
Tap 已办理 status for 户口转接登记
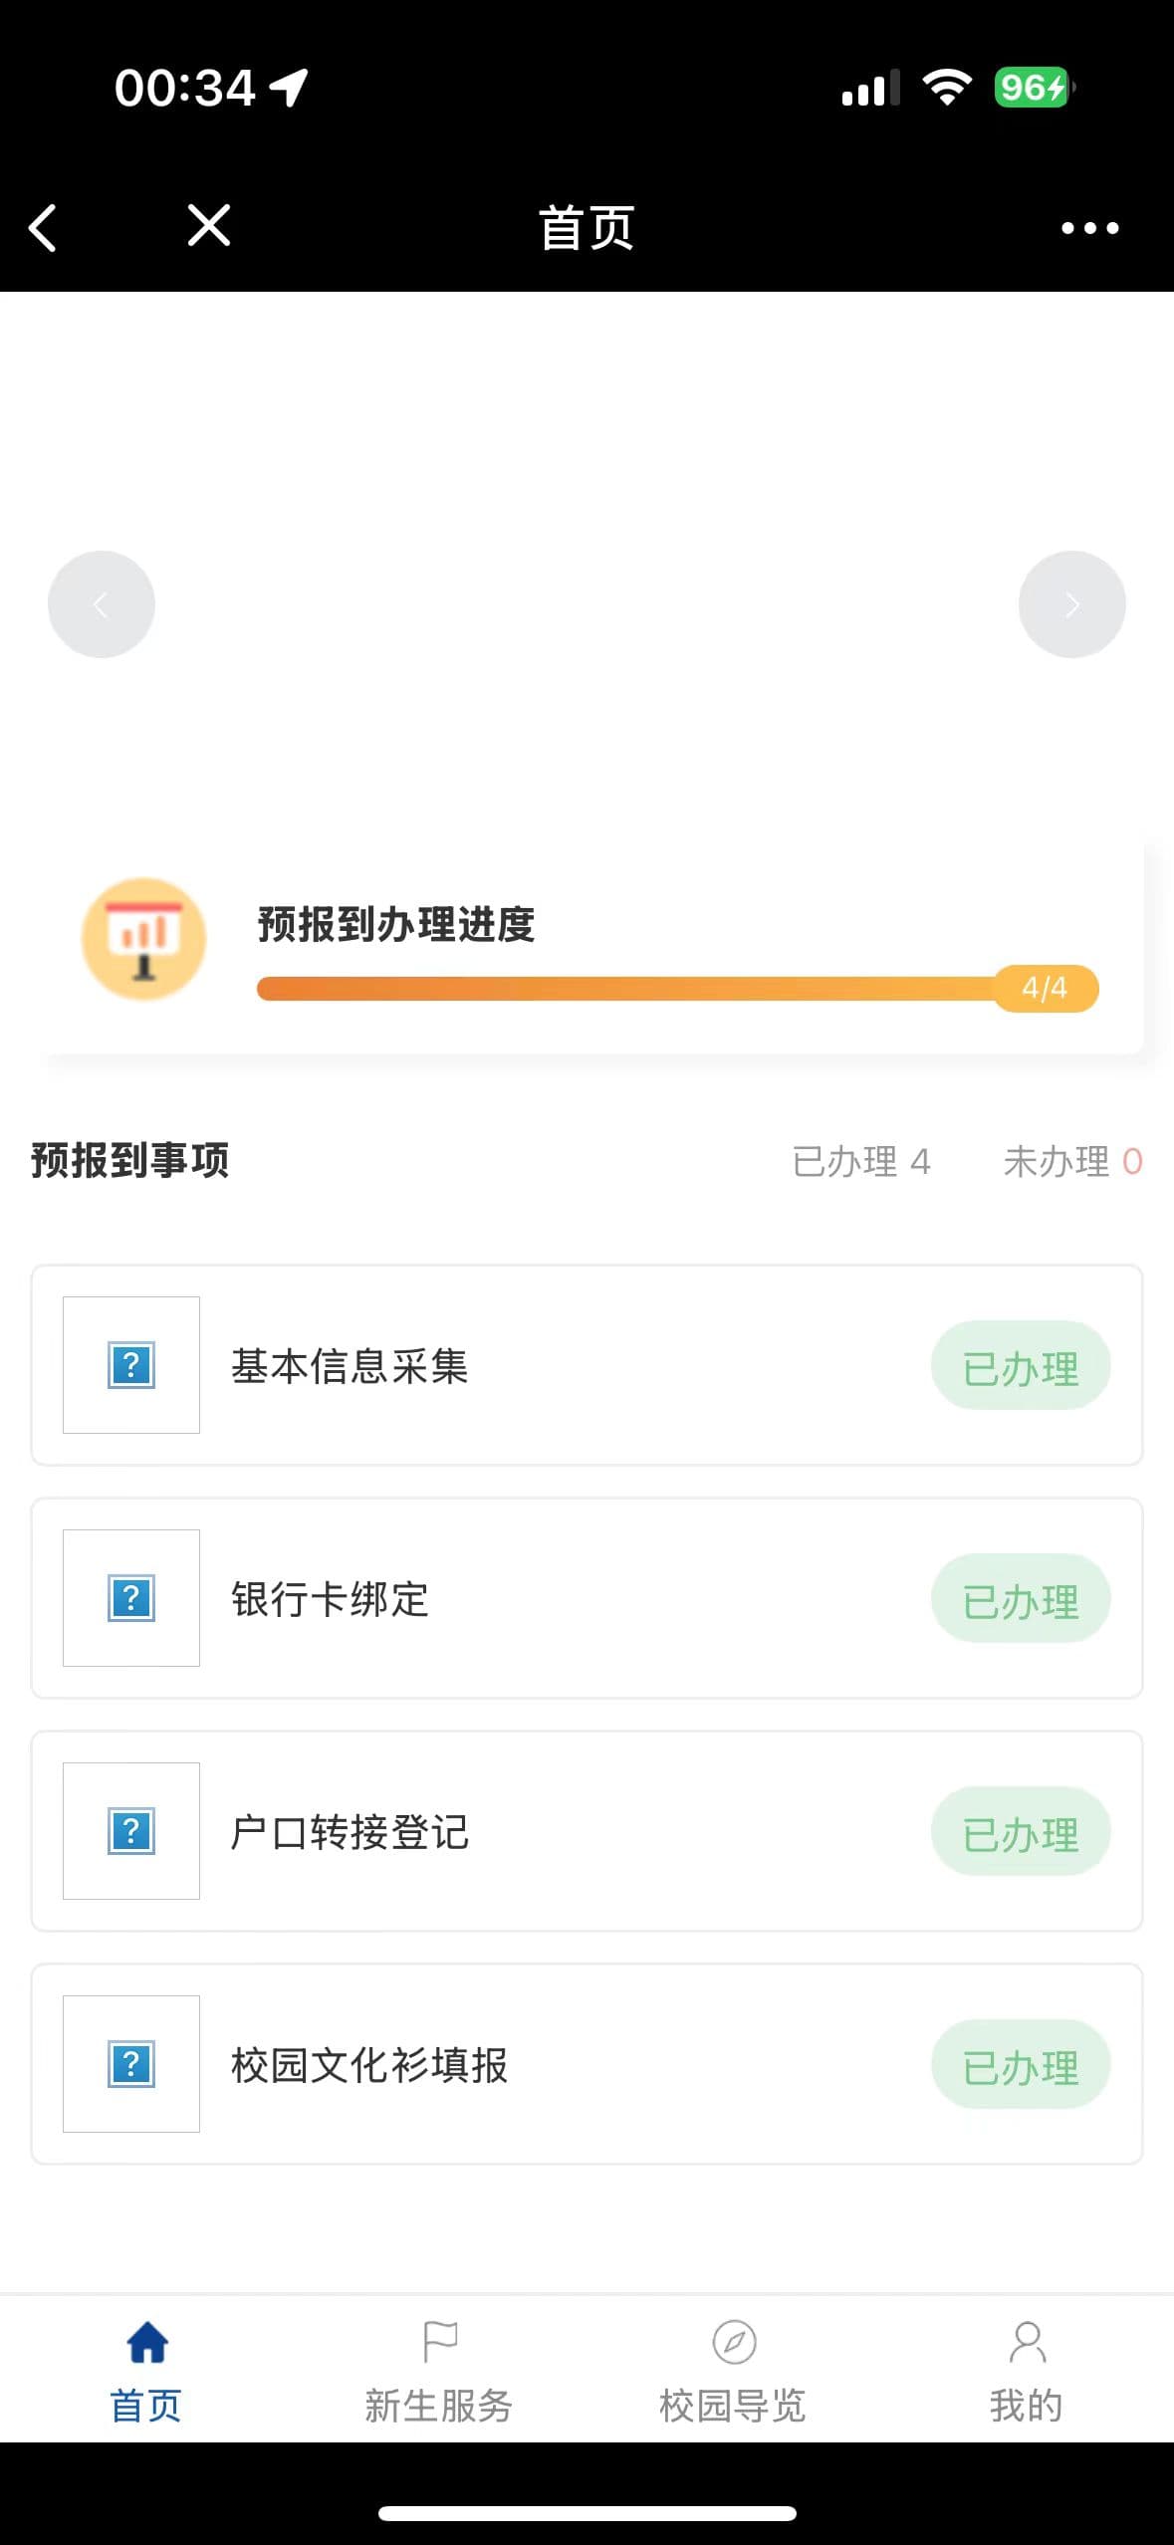(x=1021, y=1832)
